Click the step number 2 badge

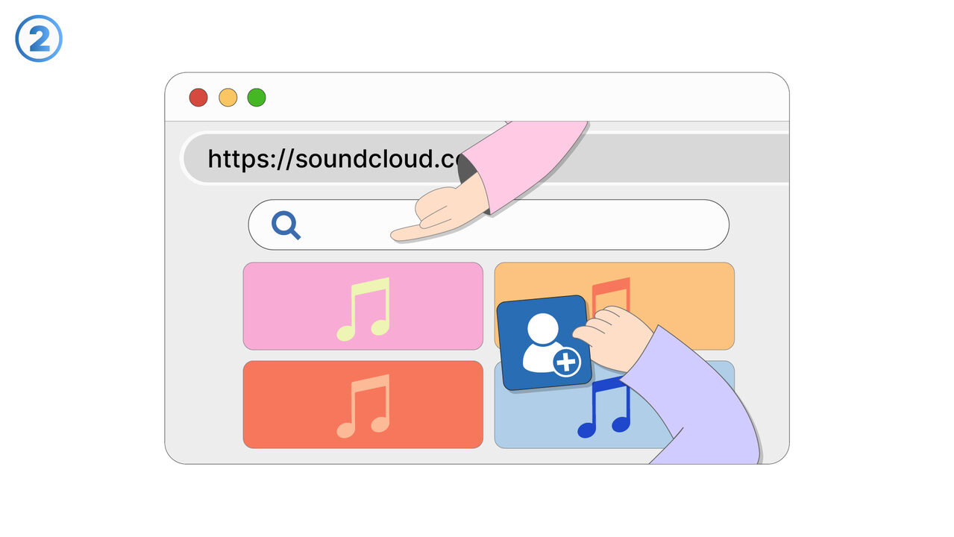[x=39, y=38]
